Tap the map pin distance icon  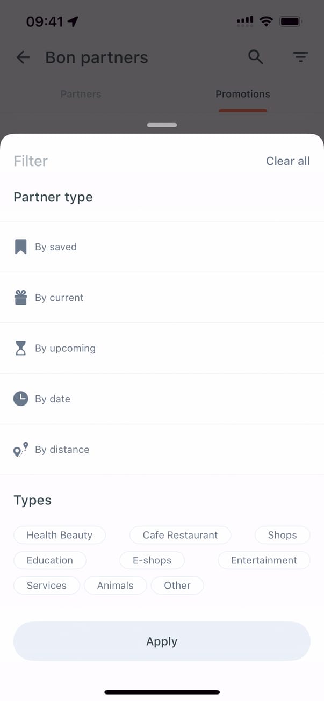click(20, 450)
